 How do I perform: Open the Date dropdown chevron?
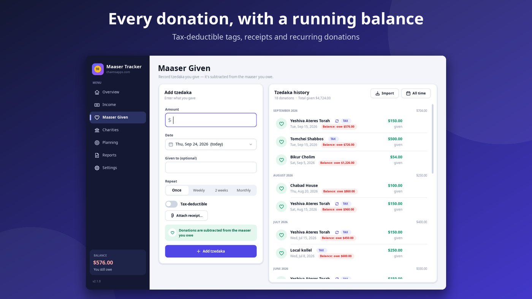point(250,144)
